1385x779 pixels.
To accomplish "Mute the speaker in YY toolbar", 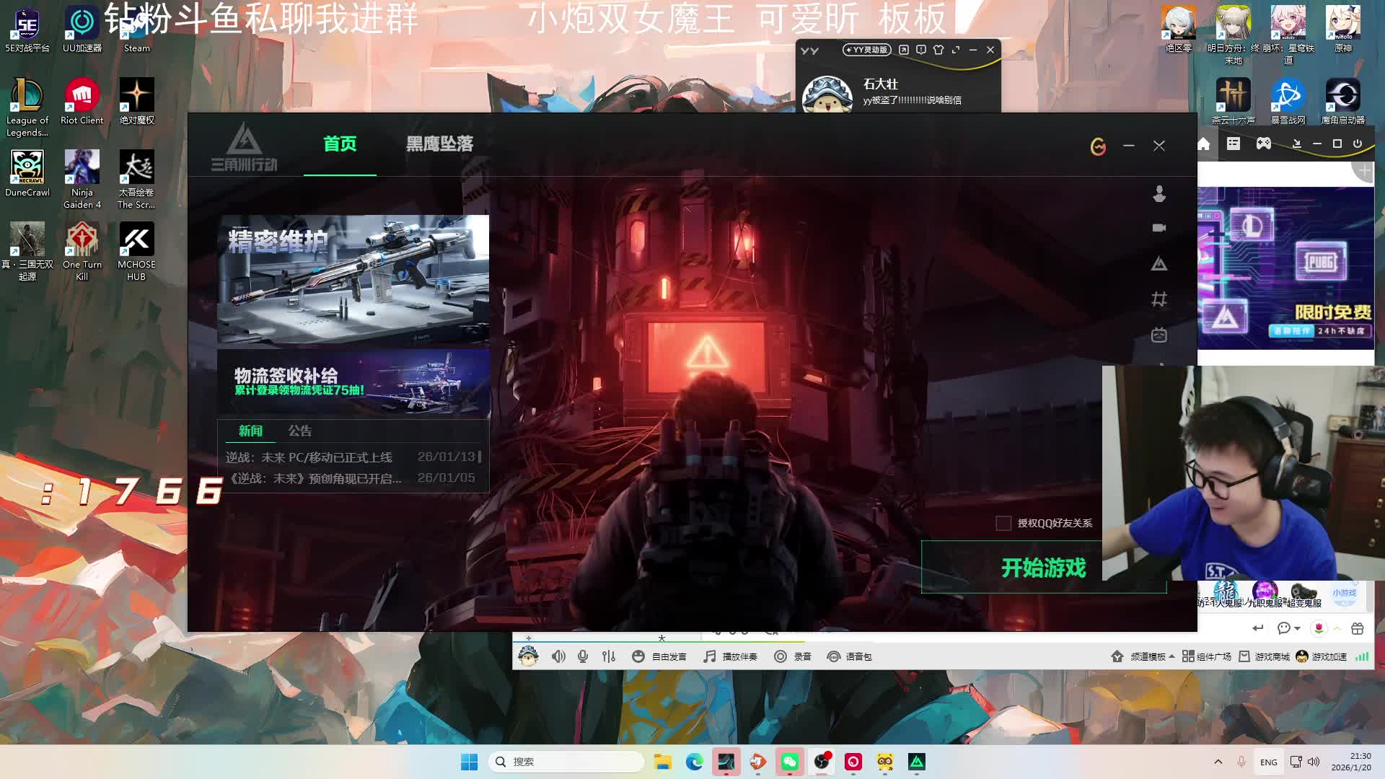I will tap(558, 656).
